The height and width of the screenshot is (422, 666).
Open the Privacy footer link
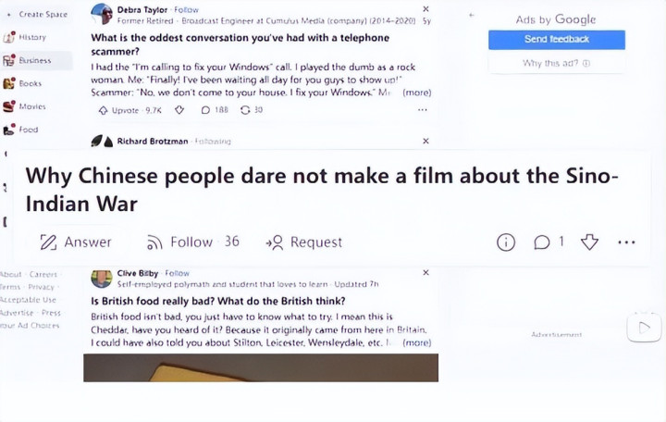42,287
